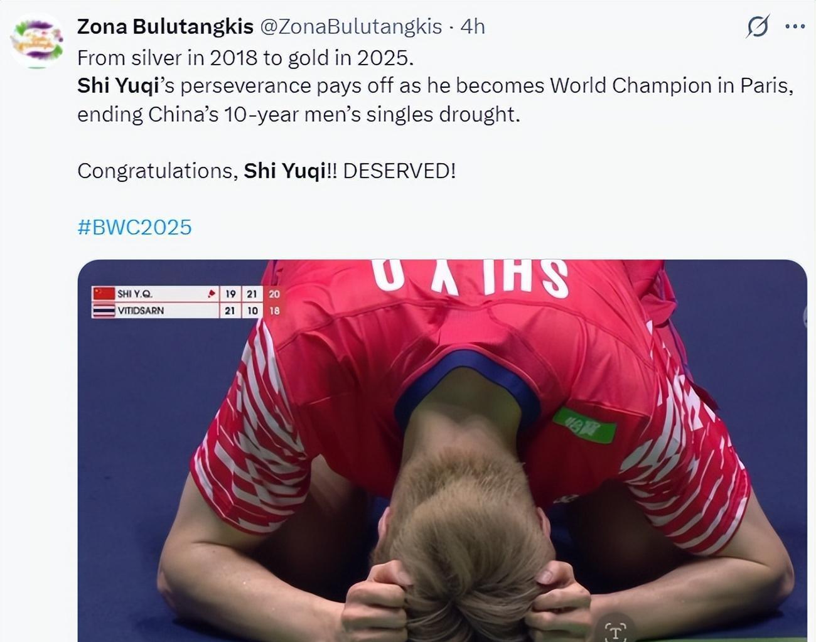Open the photo of the kneeling player
Screen dimensions: 816x642
[x=442, y=451]
